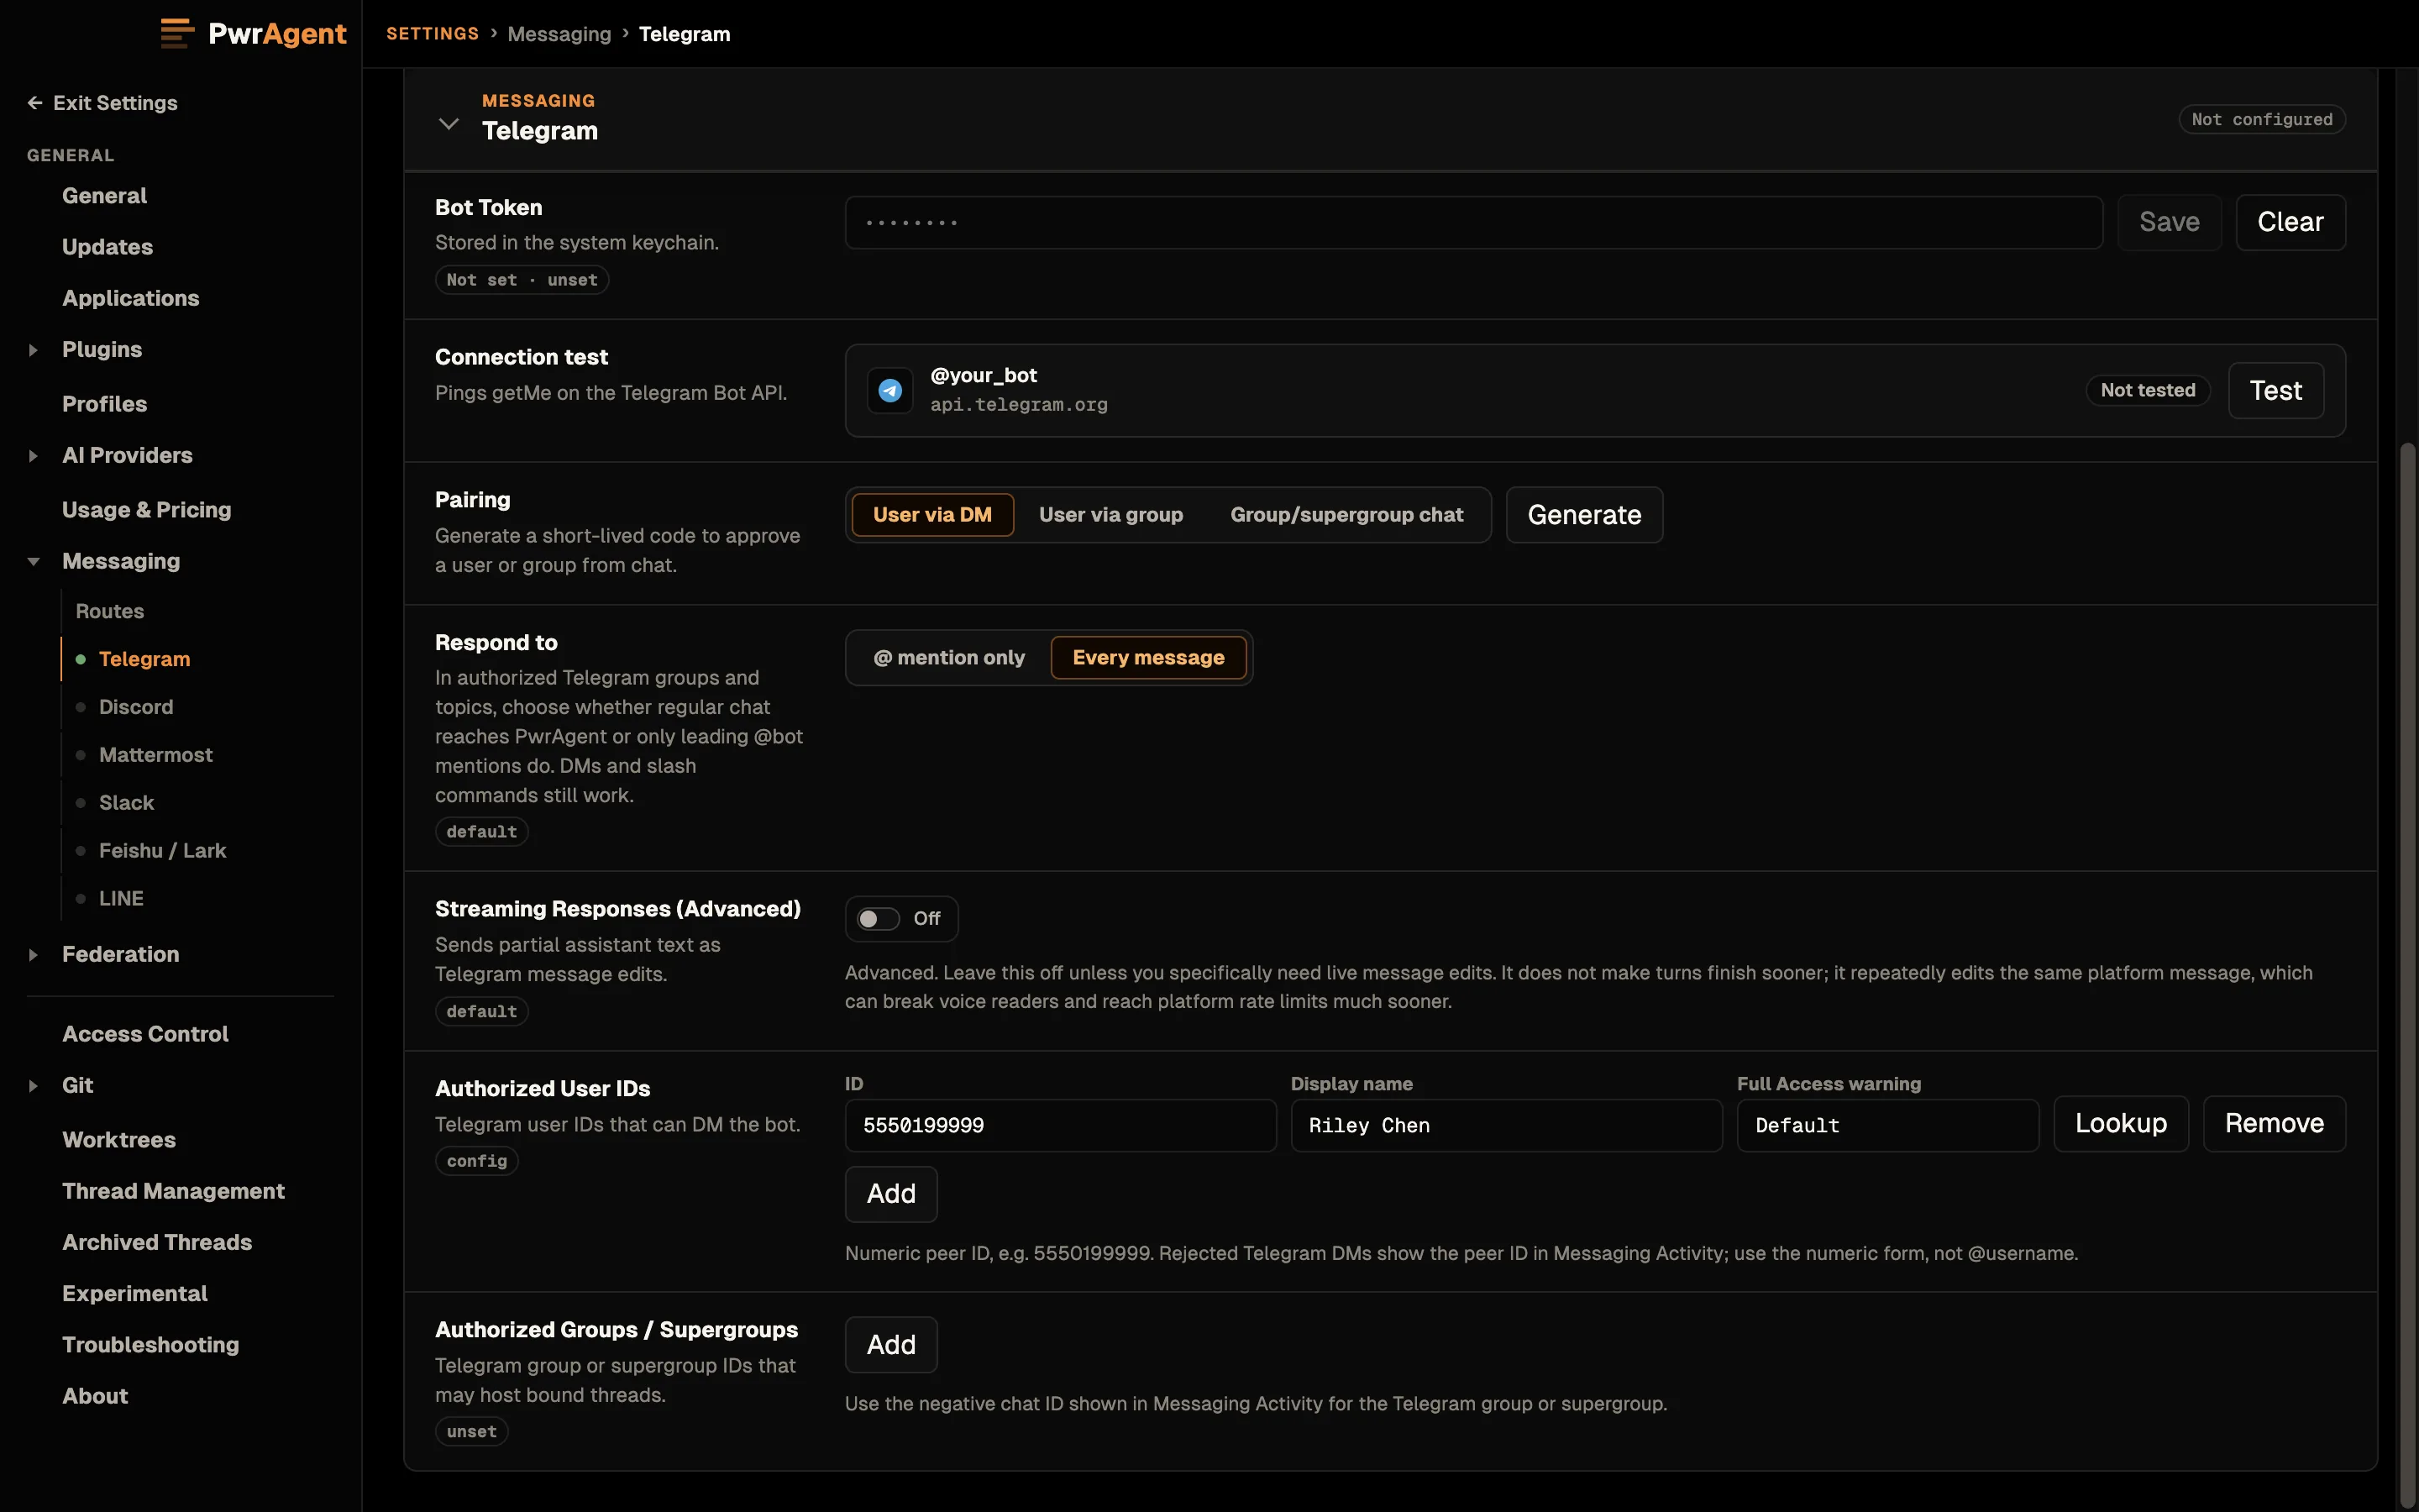Click the Bot Token input field

point(1473,222)
